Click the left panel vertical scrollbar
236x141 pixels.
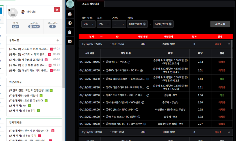64,44
